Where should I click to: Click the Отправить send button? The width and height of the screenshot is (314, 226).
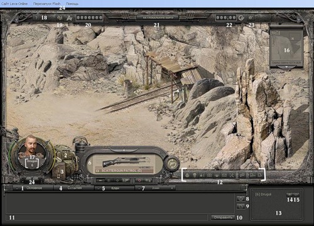coord(223,217)
